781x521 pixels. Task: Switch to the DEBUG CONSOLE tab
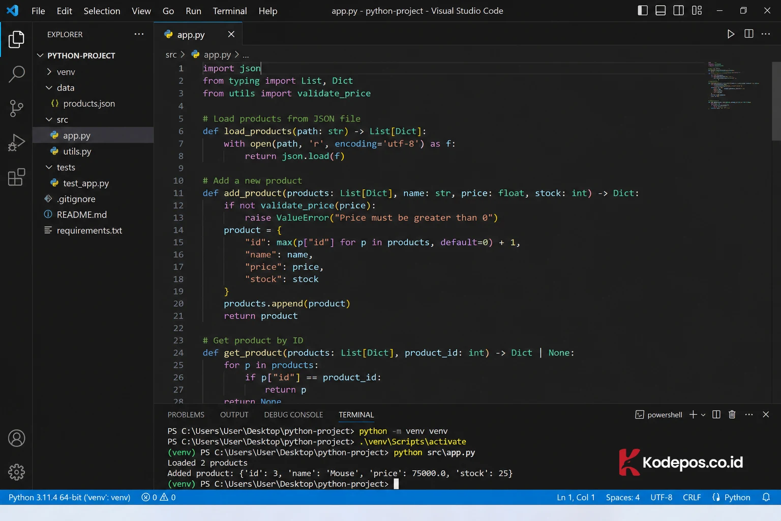point(293,415)
